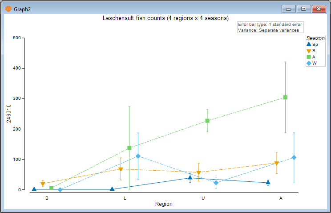The image size is (331, 213).
Task: Maximize the Graph2 window
Action: pos(303,9)
